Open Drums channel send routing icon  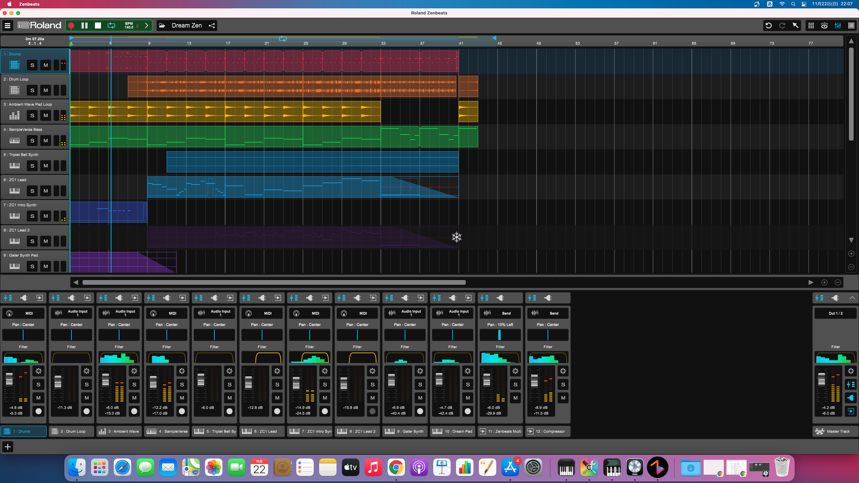39,298
